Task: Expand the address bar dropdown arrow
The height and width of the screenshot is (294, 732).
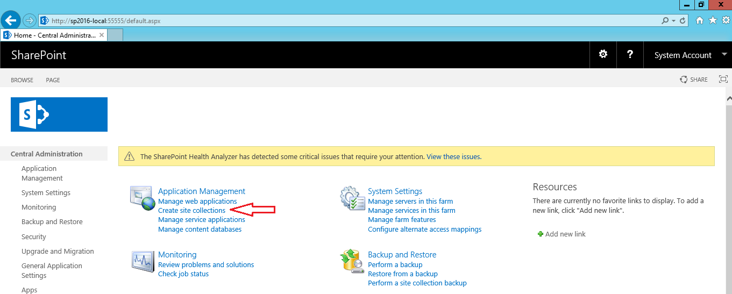Action: click(x=673, y=21)
